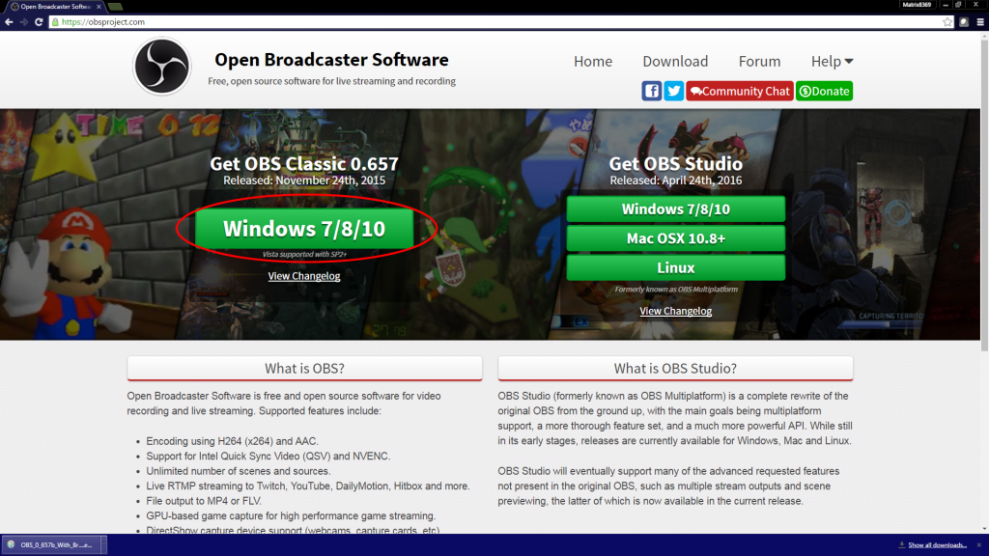The height and width of the screenshot is (556, 989).
Task: Download OBS Studio for Windows 7/8/10
Action: [x=675, y=208]
